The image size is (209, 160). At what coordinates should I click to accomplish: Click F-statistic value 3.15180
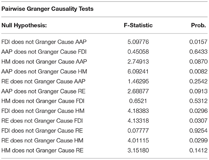click(x=138, y=150)
